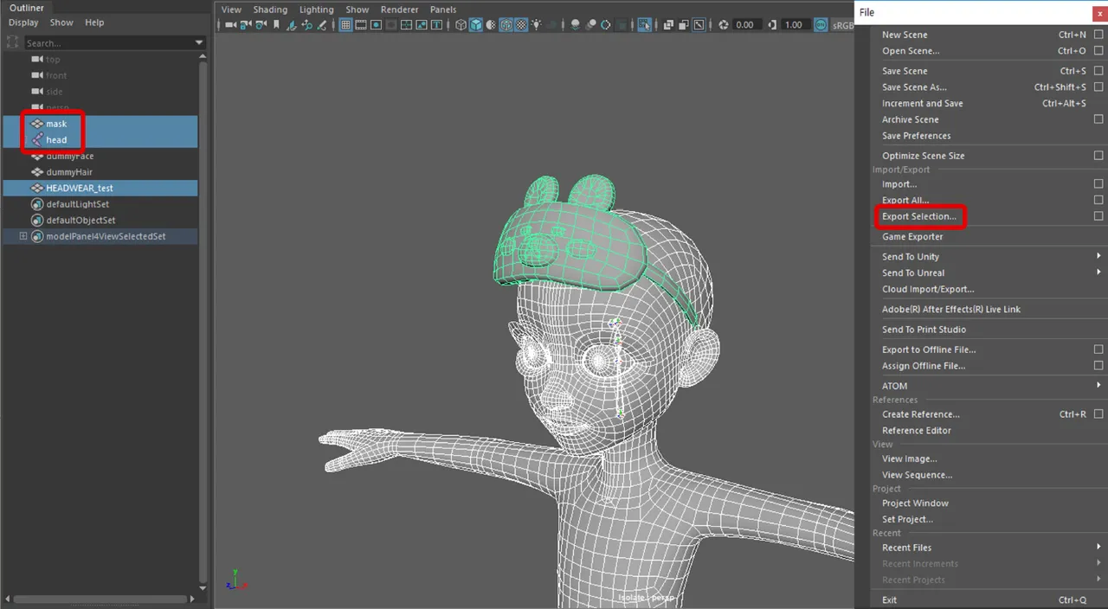The height and width of the screenshot is (609, 1108).
Task: Expand the Send To Unity submenu
Action: click(910, 256)
